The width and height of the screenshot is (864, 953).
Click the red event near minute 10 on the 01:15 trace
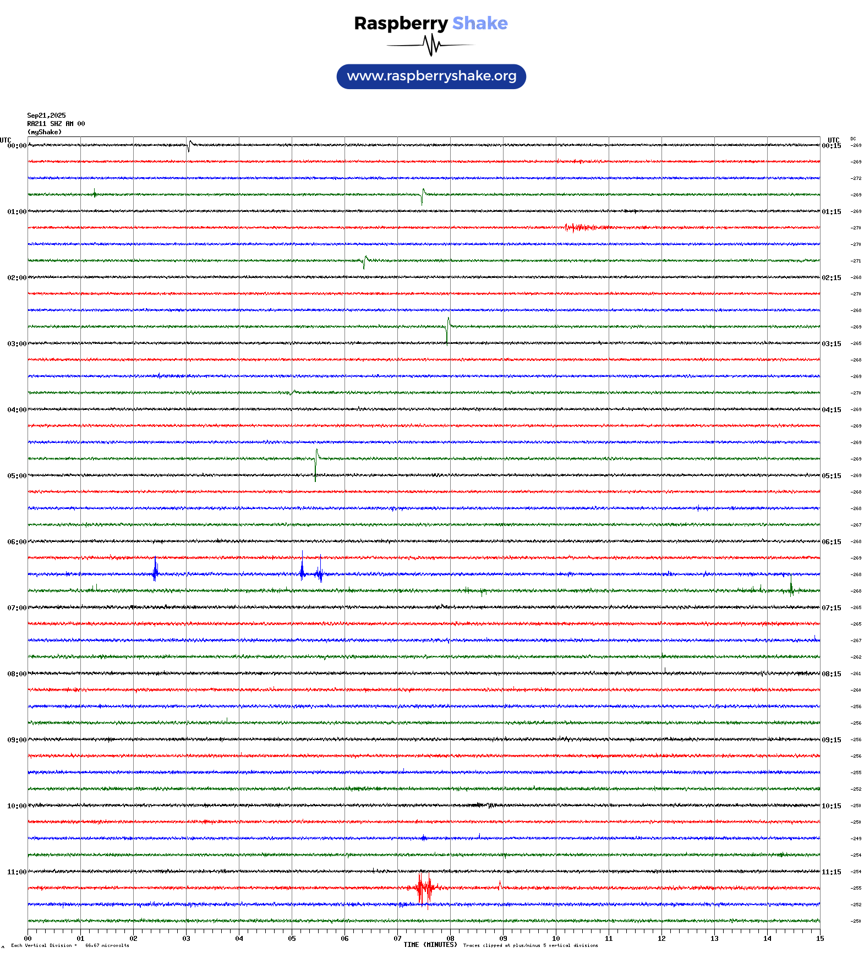point(578,227)
